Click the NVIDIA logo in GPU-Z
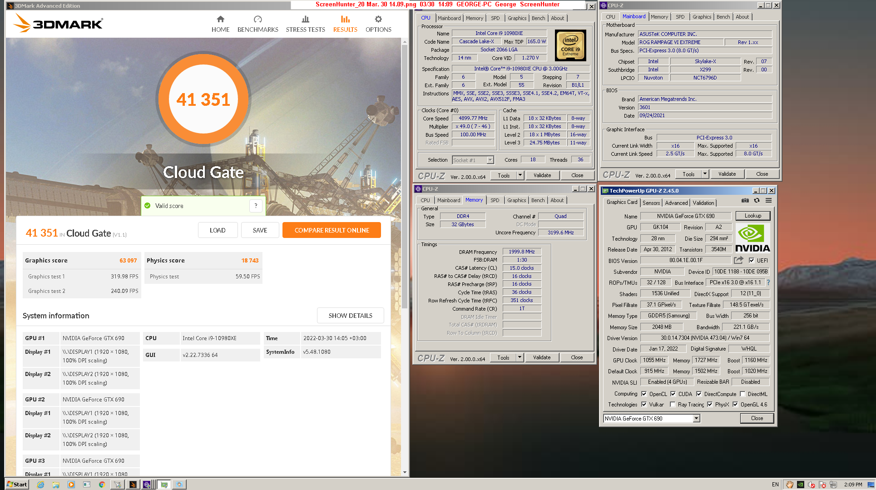This screenshot has height=490, width=876. (x=752, y=238)
